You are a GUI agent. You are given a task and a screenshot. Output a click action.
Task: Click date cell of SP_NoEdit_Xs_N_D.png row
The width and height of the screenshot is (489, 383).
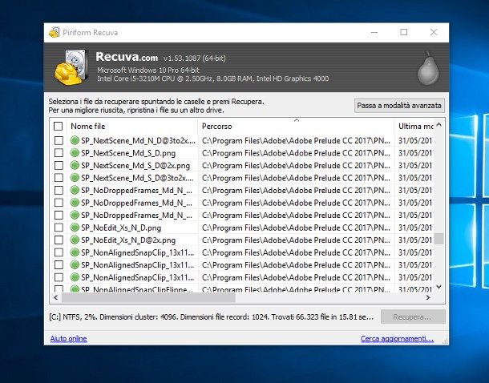click(415, 228)
